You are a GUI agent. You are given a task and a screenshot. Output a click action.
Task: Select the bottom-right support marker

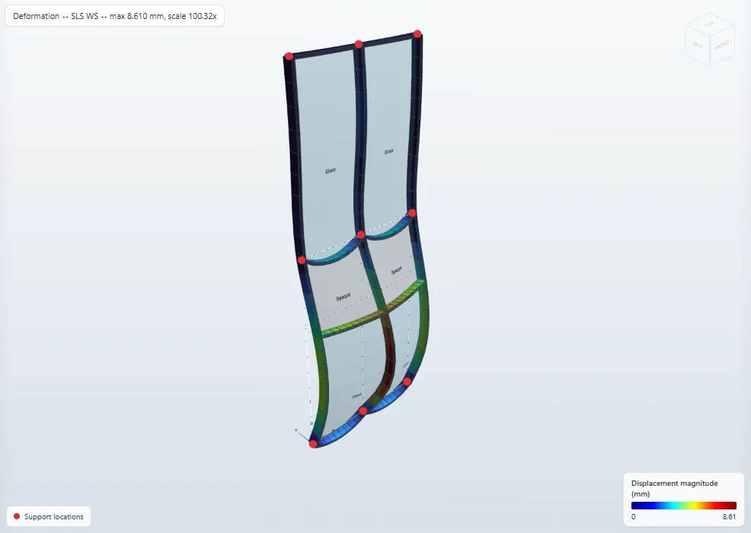click(407, 381)
